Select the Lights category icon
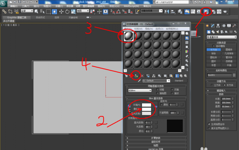Screen dimensions: 239x150 (218, 32)
